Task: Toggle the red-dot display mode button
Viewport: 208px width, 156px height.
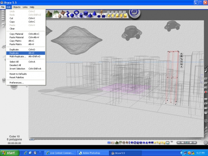Action: click(x=206, y=92)
